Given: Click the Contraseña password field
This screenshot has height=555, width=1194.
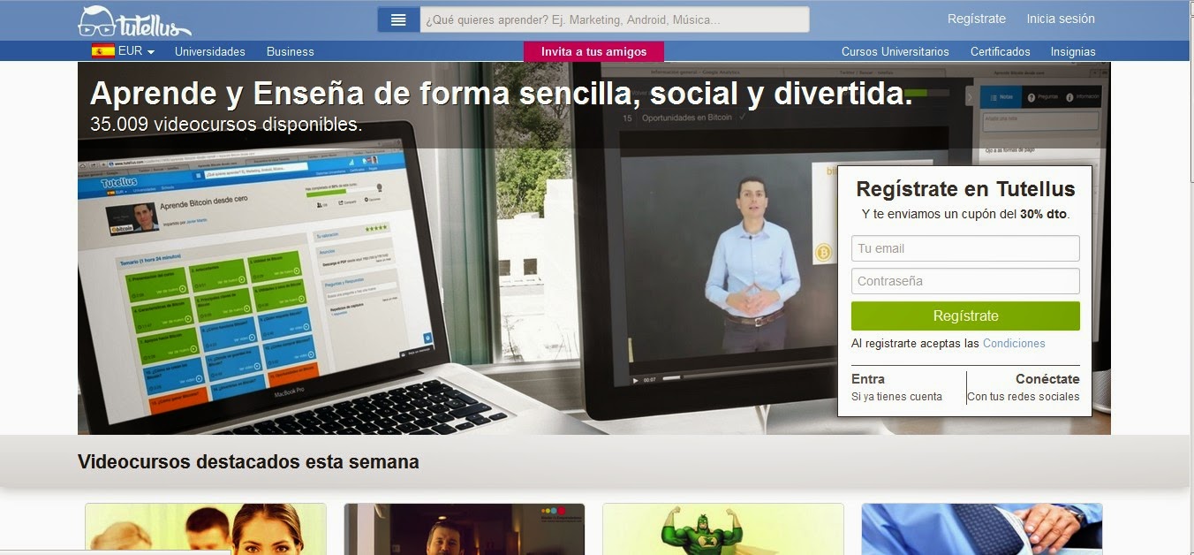Looking at the screenshot, I should point(965,281).
